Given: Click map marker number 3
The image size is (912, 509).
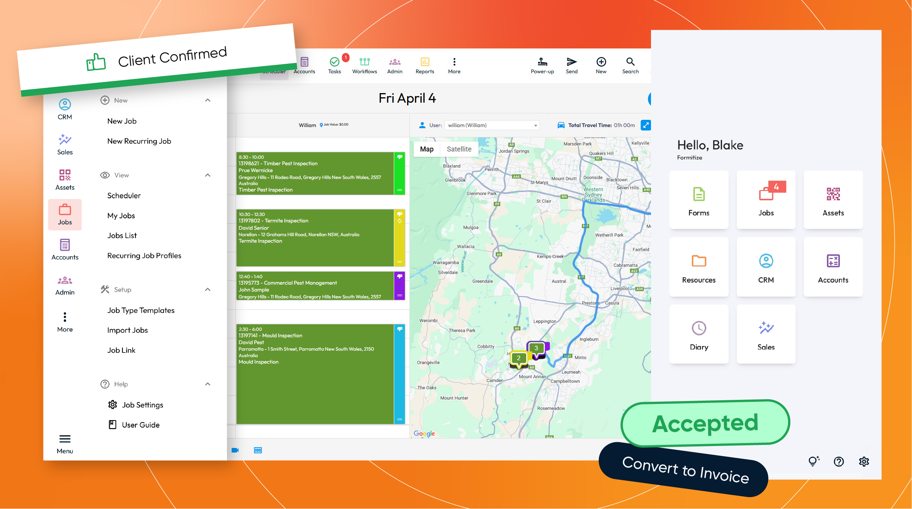Looking at the screenshot, I should pos(536,349).
